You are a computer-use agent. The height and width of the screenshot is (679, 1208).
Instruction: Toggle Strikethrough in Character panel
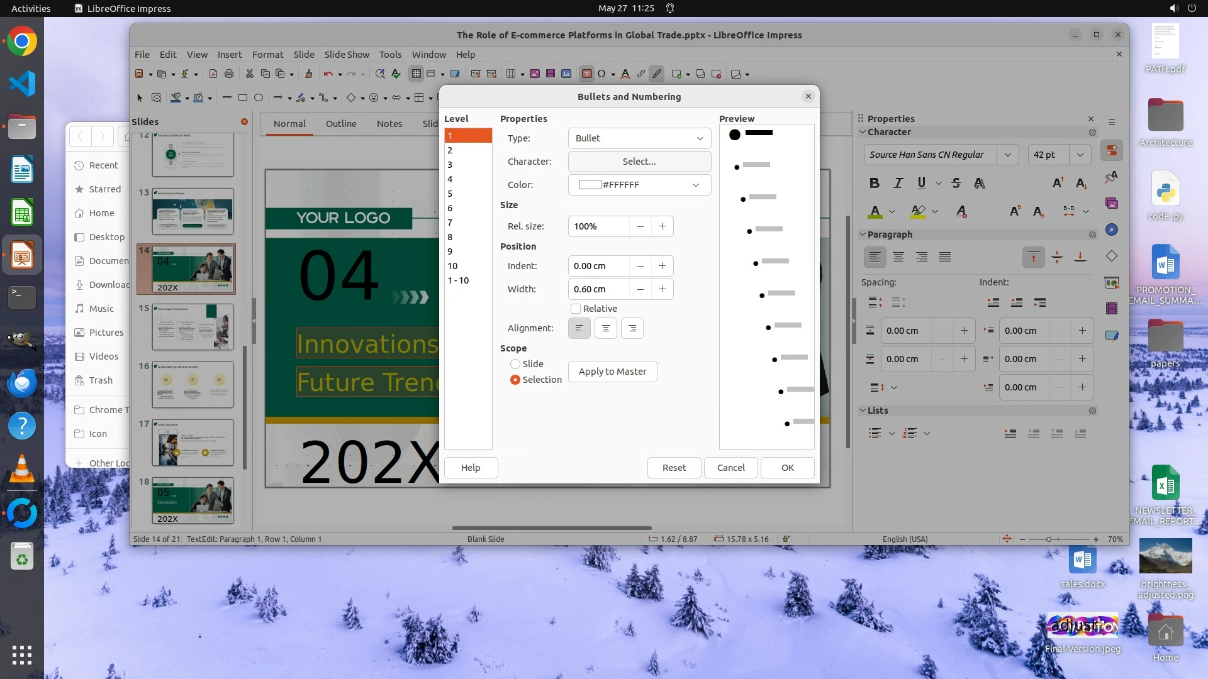point(956,183)
